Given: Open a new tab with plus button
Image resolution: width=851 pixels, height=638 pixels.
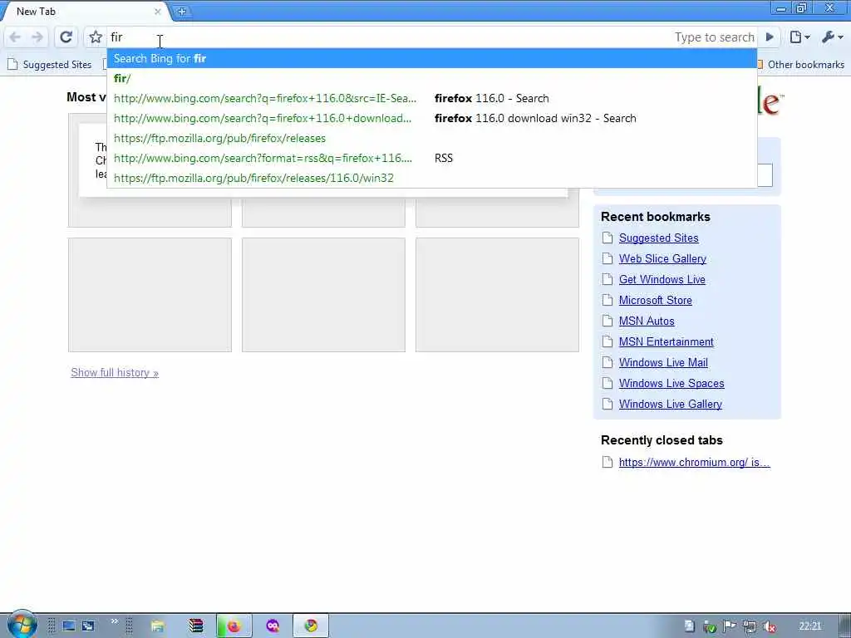Looking at the screenshot, I should (182, 11).
